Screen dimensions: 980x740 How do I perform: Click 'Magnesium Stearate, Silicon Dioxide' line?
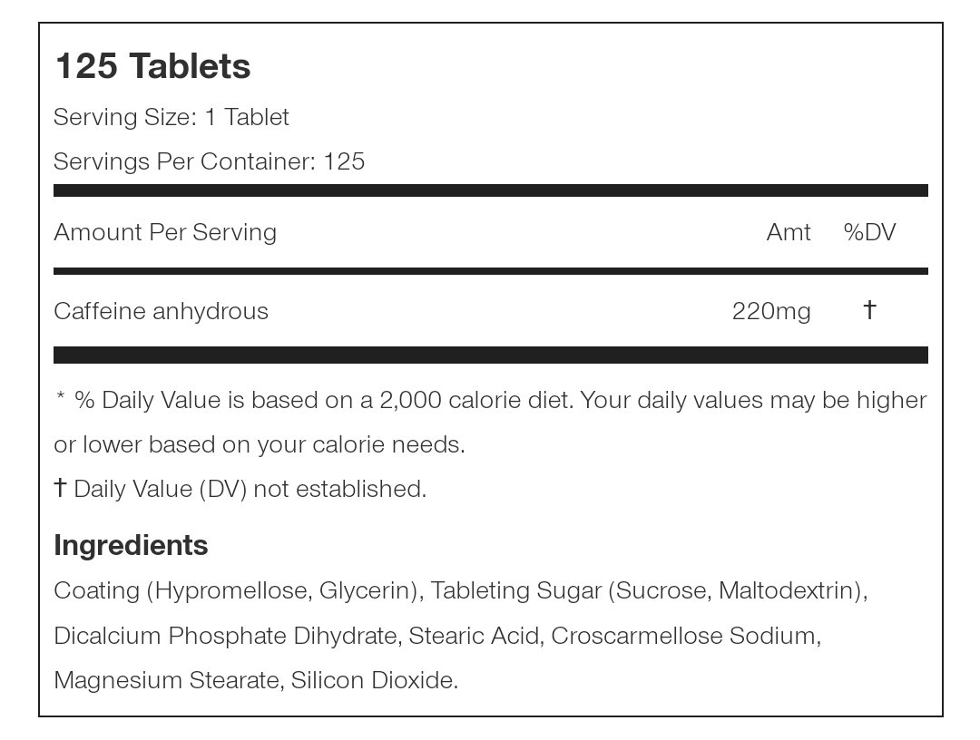(x=256, y=680)
